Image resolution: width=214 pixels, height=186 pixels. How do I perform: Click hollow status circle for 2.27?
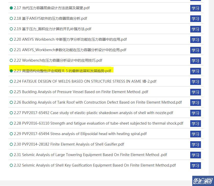[11, 113]
